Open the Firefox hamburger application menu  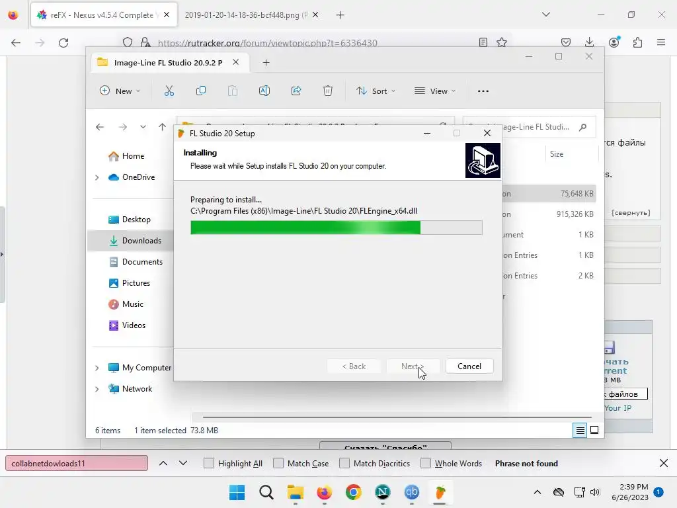point(661,42)
